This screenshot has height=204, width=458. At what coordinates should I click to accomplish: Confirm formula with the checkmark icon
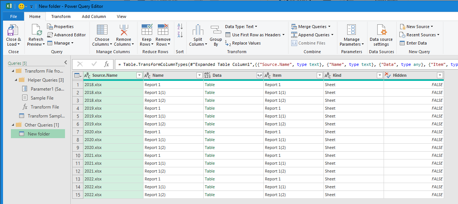click(94, 64)
